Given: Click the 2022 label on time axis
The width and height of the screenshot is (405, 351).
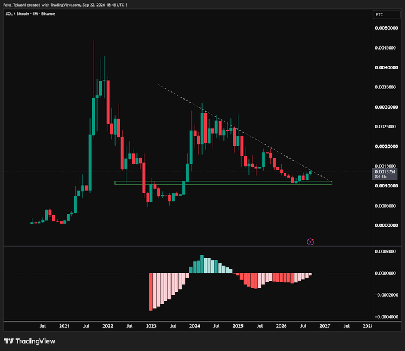Looking at the screenshot, I should click(108, 326).
